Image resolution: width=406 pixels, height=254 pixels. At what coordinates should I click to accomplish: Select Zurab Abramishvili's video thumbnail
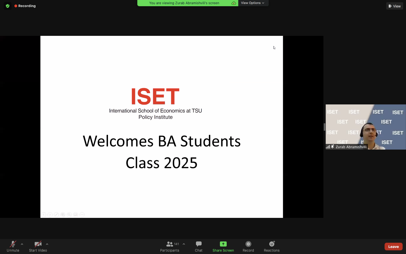(x=366, y=127)
